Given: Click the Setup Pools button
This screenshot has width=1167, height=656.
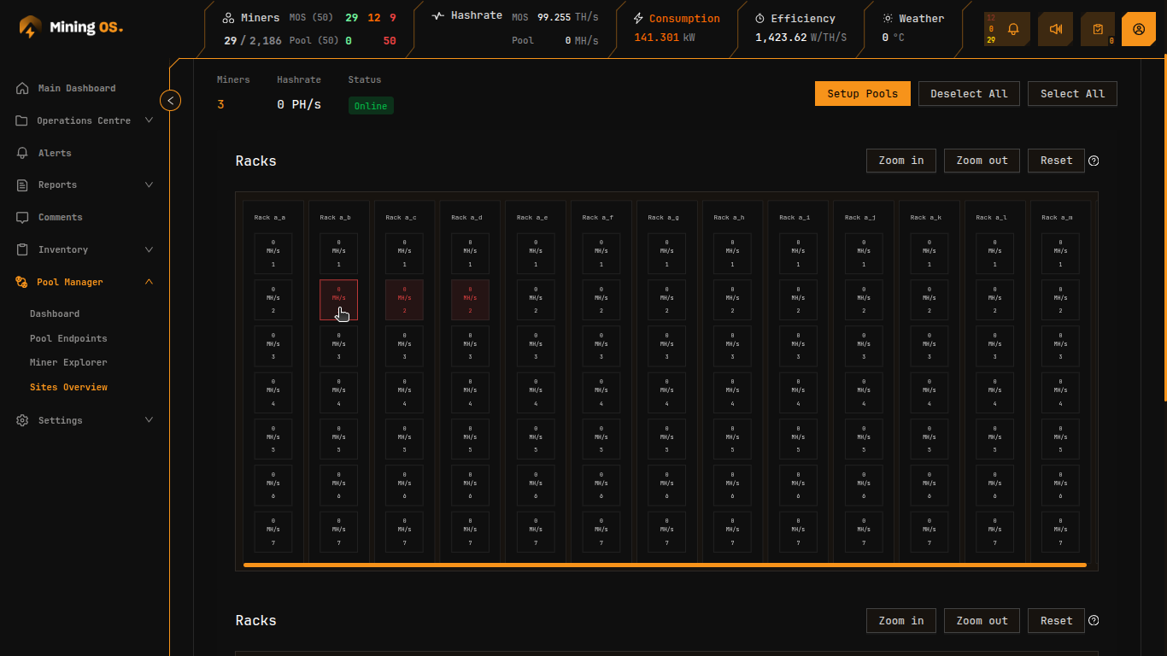Looking at the screenshot, I should (x=863, y=94).
